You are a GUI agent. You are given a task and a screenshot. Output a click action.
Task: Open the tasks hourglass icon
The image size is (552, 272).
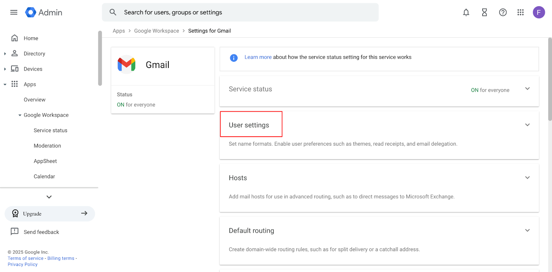(484, 12)
